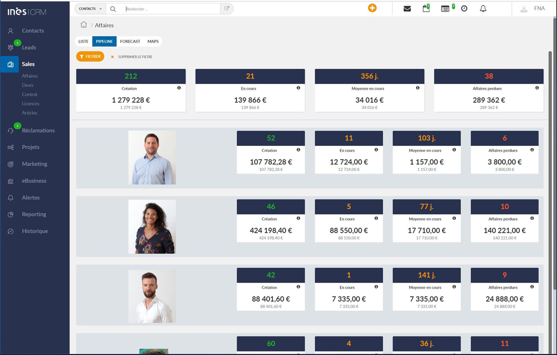Click the 103 j. card header
Viewport: 557px width, 355px height.
(427, 138)
